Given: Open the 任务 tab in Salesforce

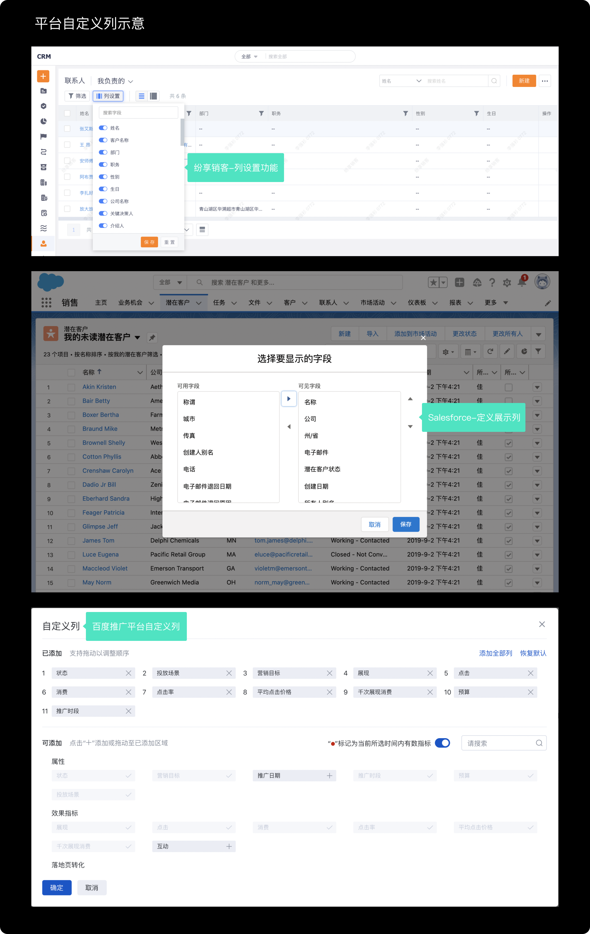Looking at the screenshot, I should pos(219,303).
